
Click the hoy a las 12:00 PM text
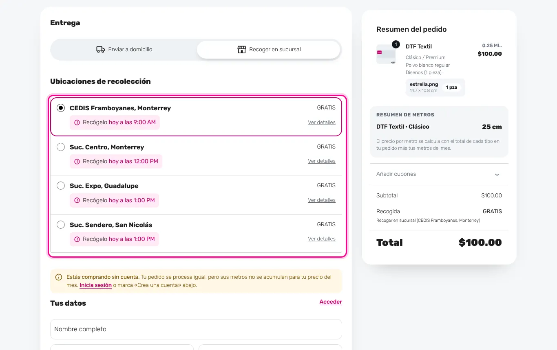coord(133,162)
